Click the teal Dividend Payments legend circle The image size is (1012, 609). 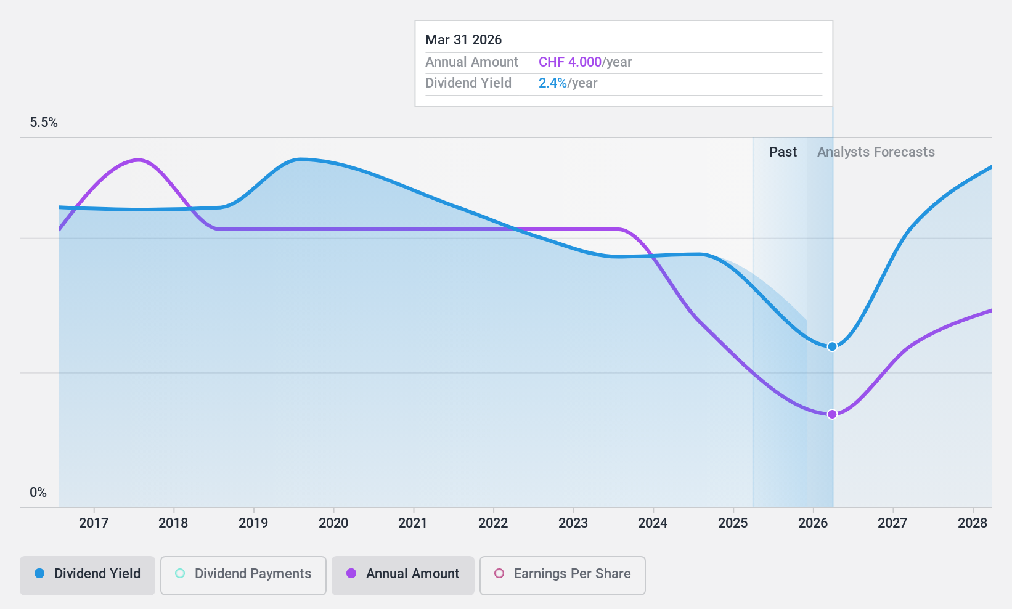179,574
